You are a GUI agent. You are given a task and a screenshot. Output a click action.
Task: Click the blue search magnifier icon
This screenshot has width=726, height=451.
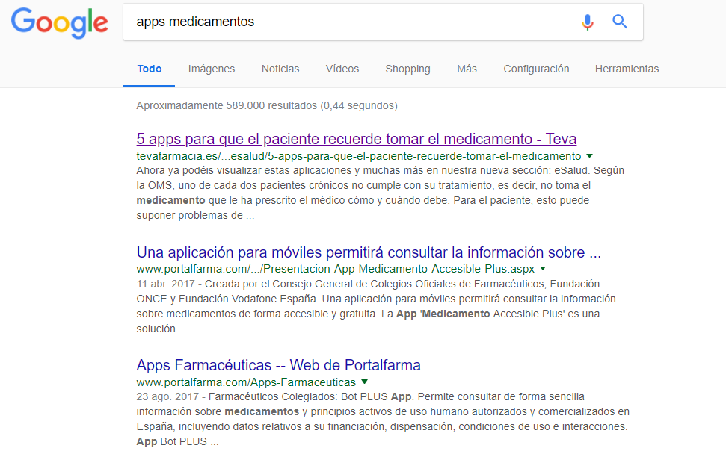(620, 22)
